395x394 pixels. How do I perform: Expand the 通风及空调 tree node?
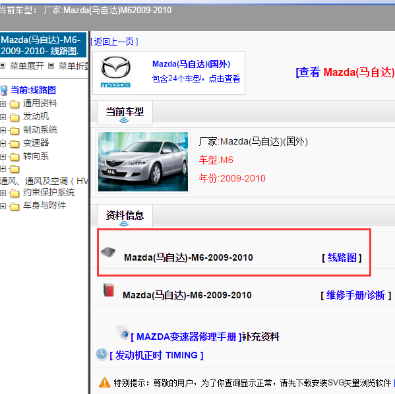3,169
